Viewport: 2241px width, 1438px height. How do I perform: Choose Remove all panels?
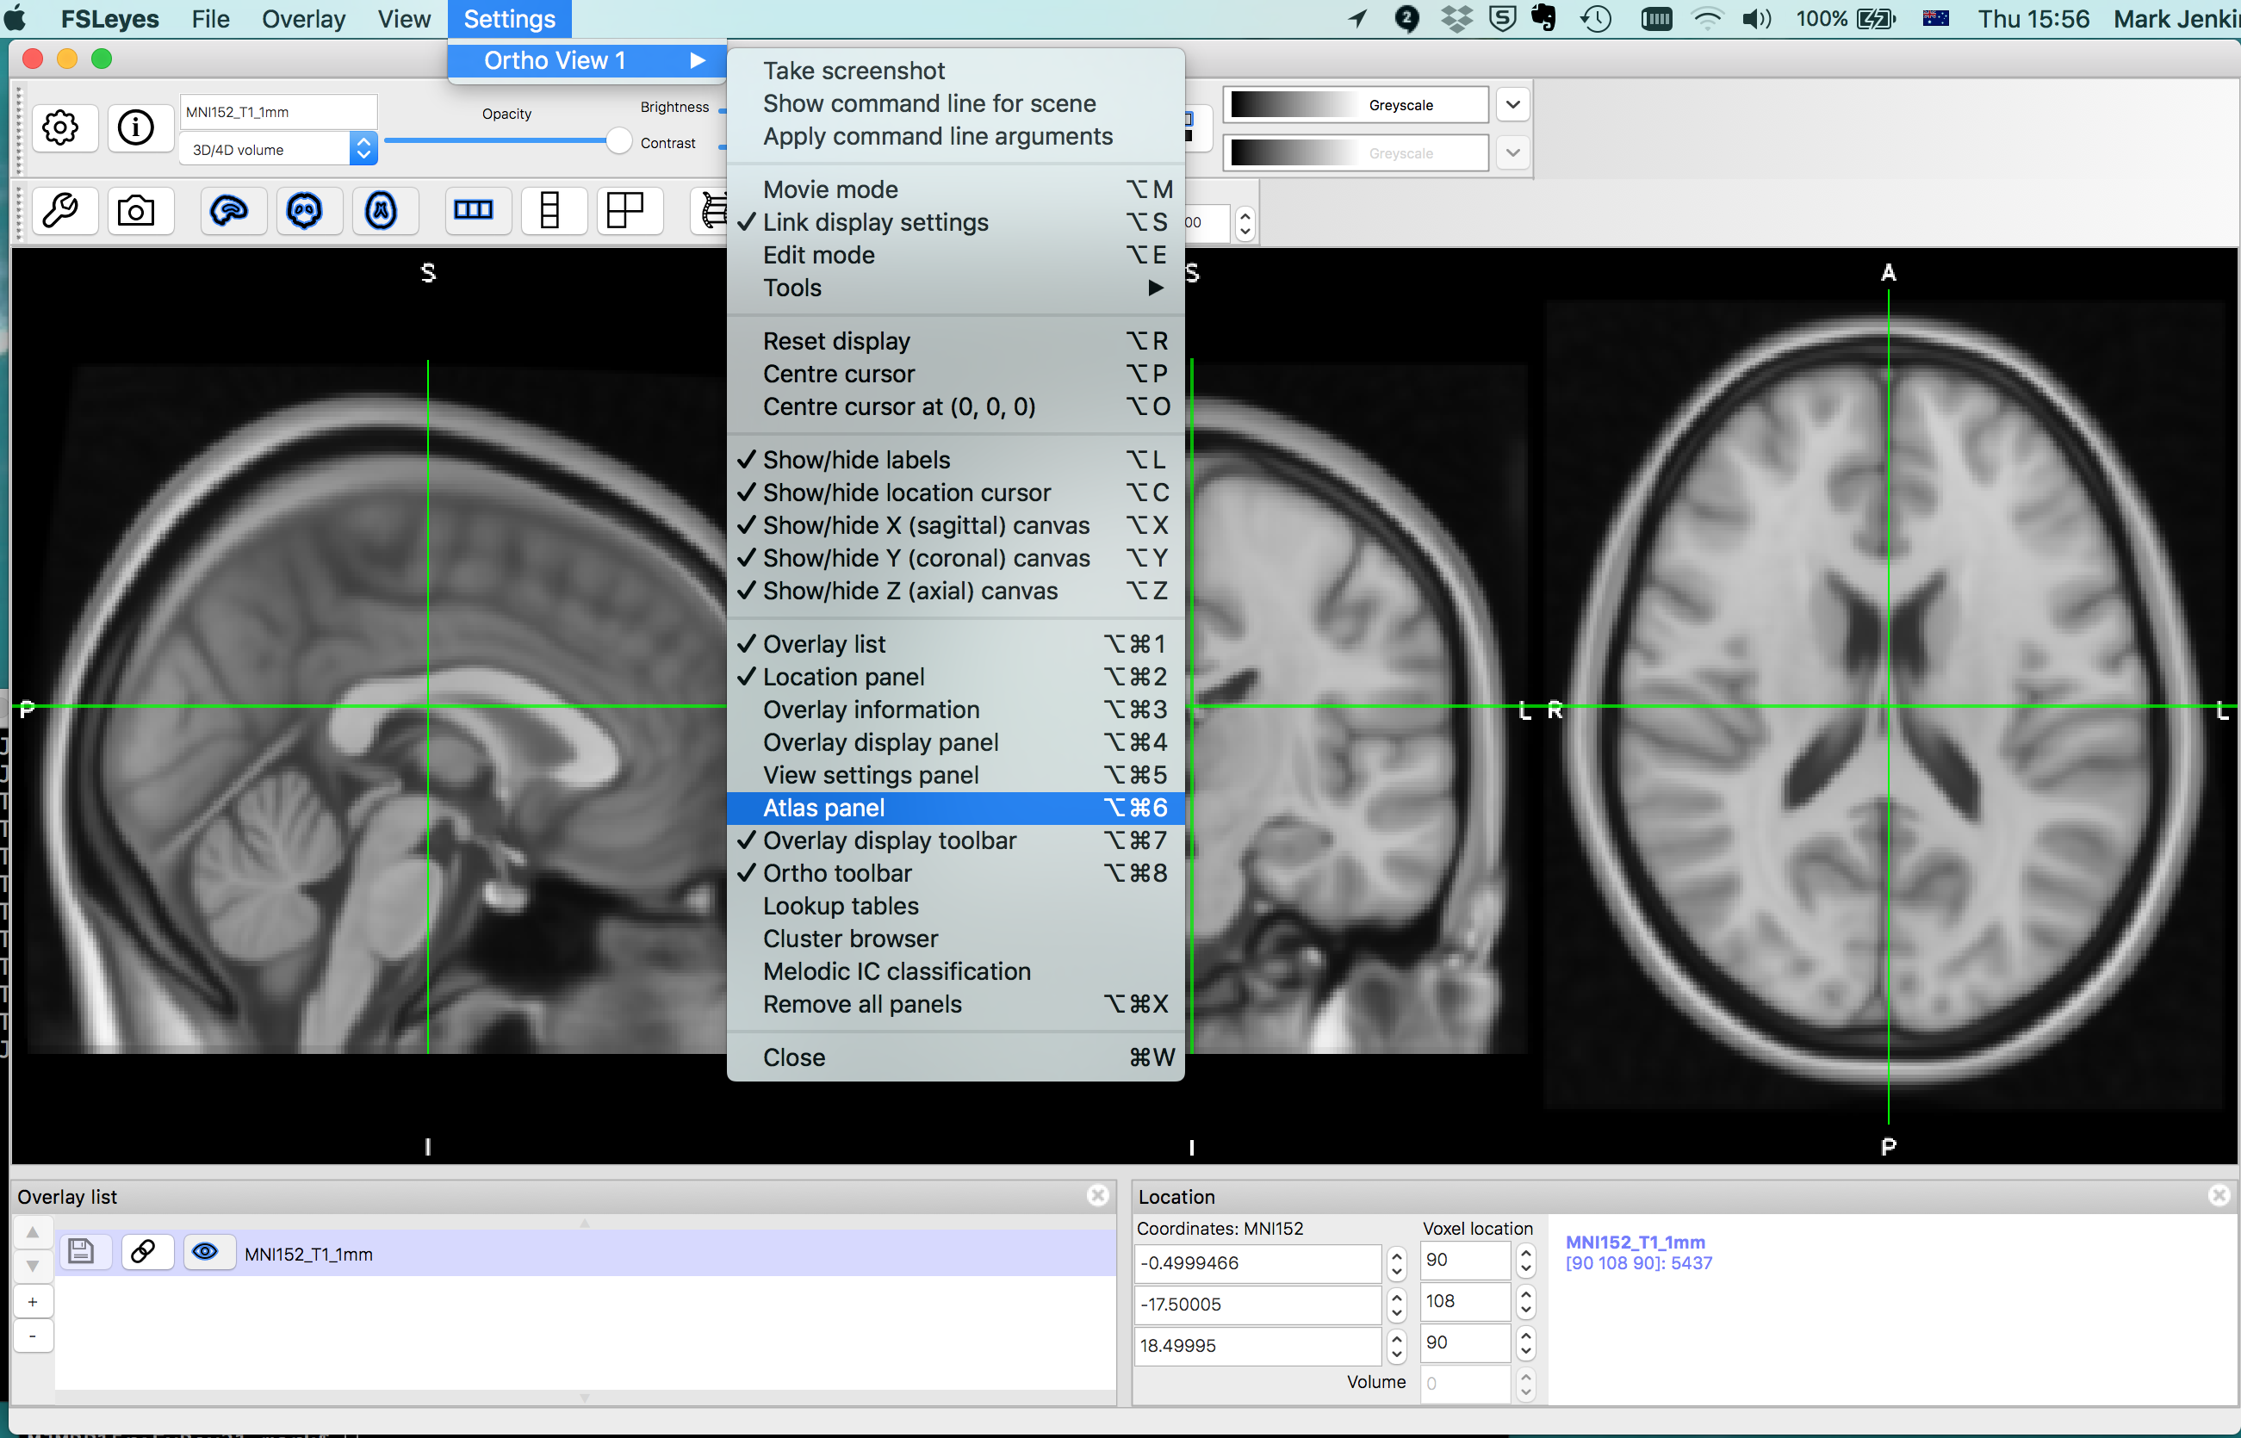(x=955, y=1004)
